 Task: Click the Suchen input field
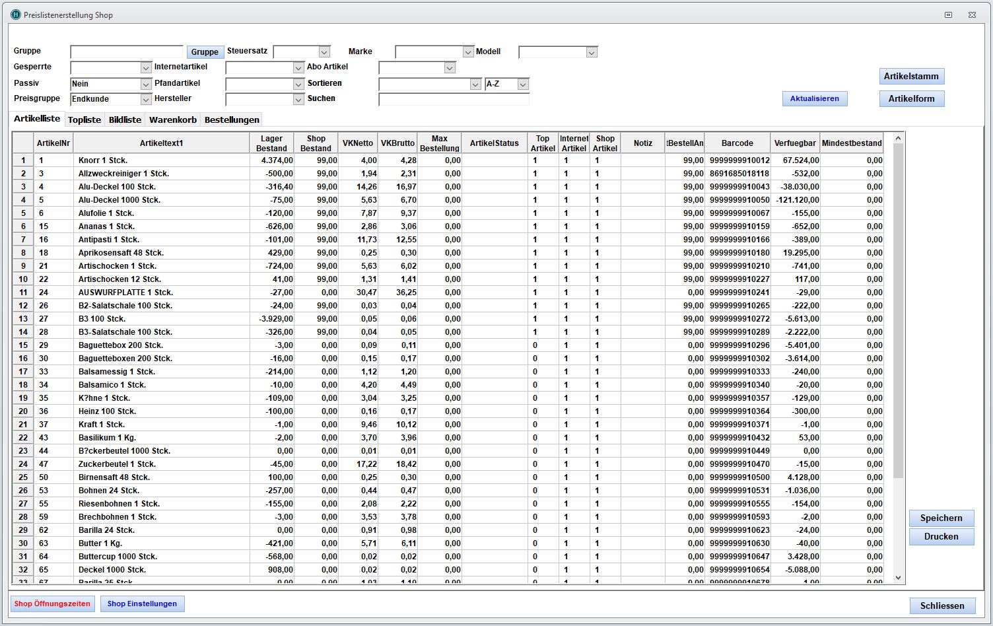click(454, 100)
